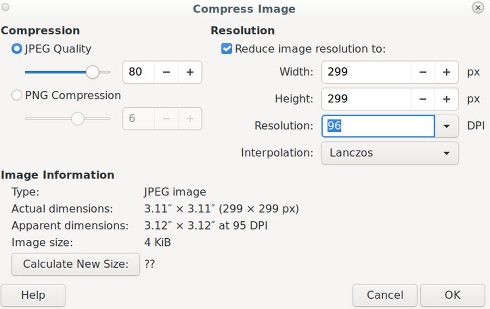The image size is (490, 309).
Task: Select the PNG Compression option
Action: click(17, 96)
